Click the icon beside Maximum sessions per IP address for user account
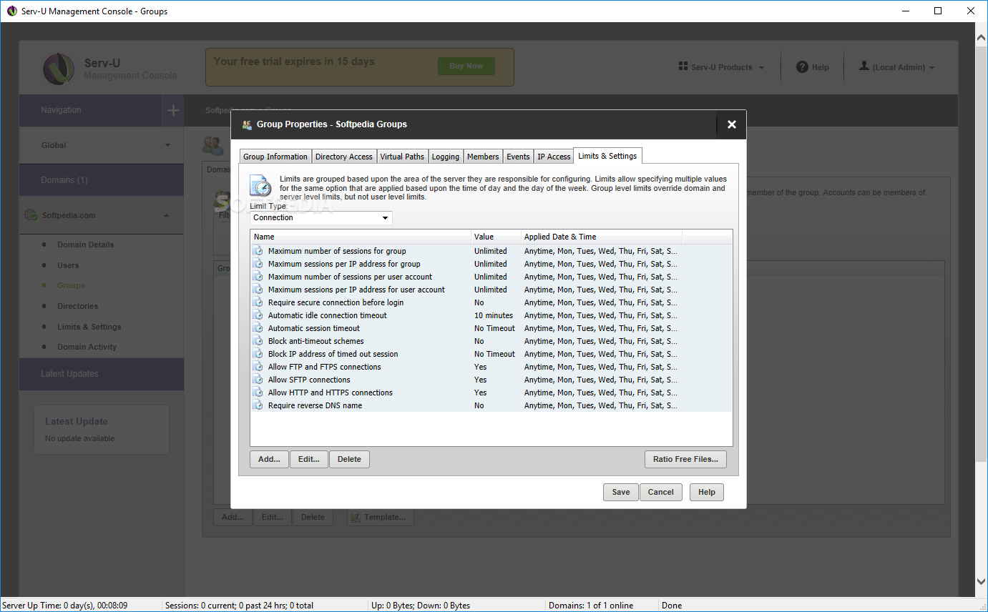Image resolution: width=988 pixels, height=612 pixels. pos(258,290)
